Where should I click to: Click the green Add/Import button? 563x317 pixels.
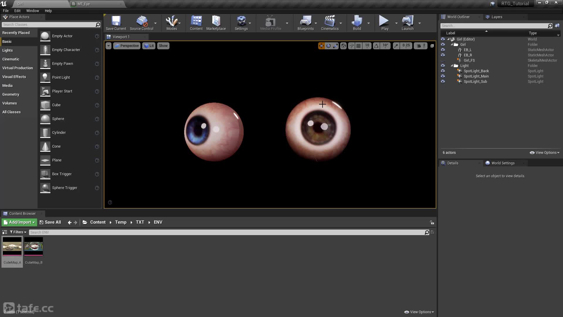[19, 222]
